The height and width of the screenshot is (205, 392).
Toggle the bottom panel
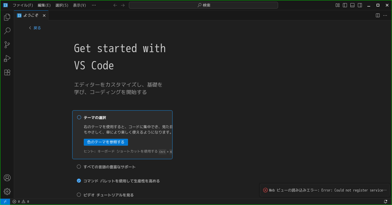(x=352, y=5)
